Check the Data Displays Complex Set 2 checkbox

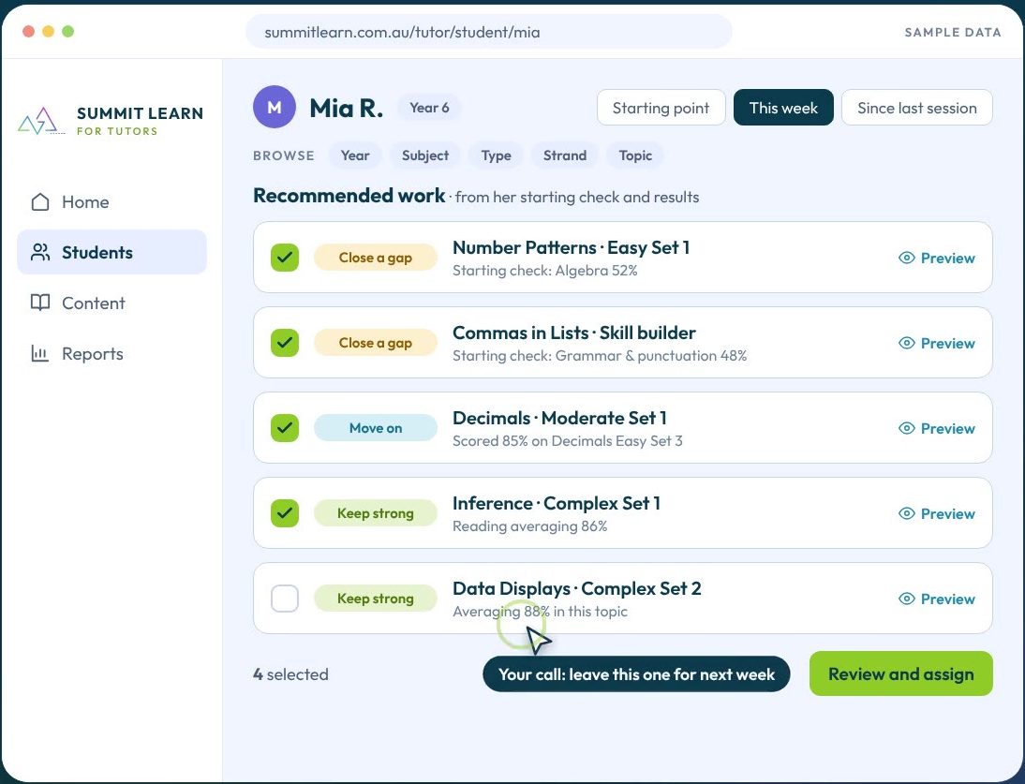pos(285,599)
